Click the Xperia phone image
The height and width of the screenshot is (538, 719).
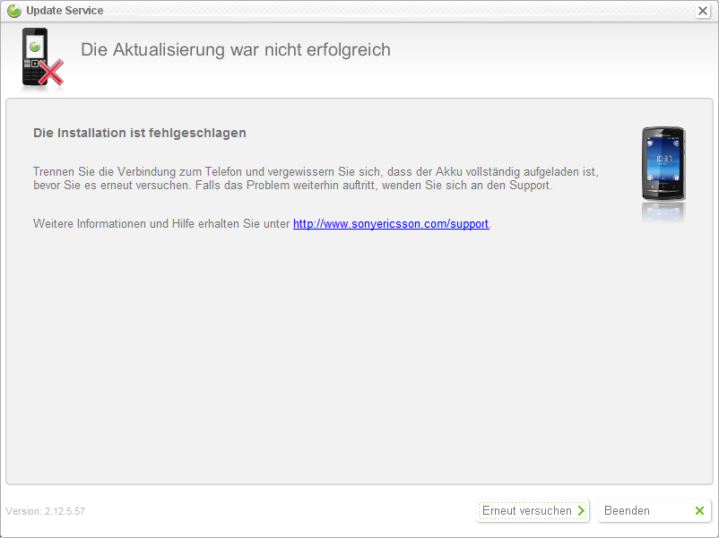[x=663, y=164]
